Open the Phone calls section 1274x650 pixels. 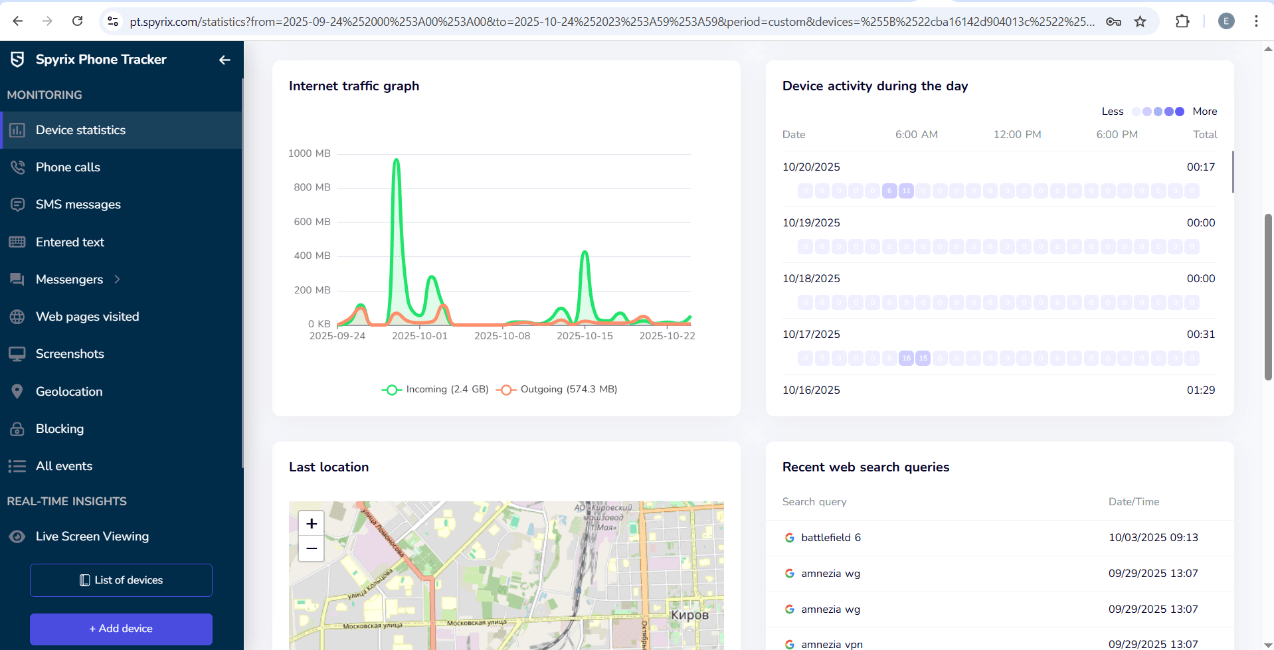tap(67, 167)
